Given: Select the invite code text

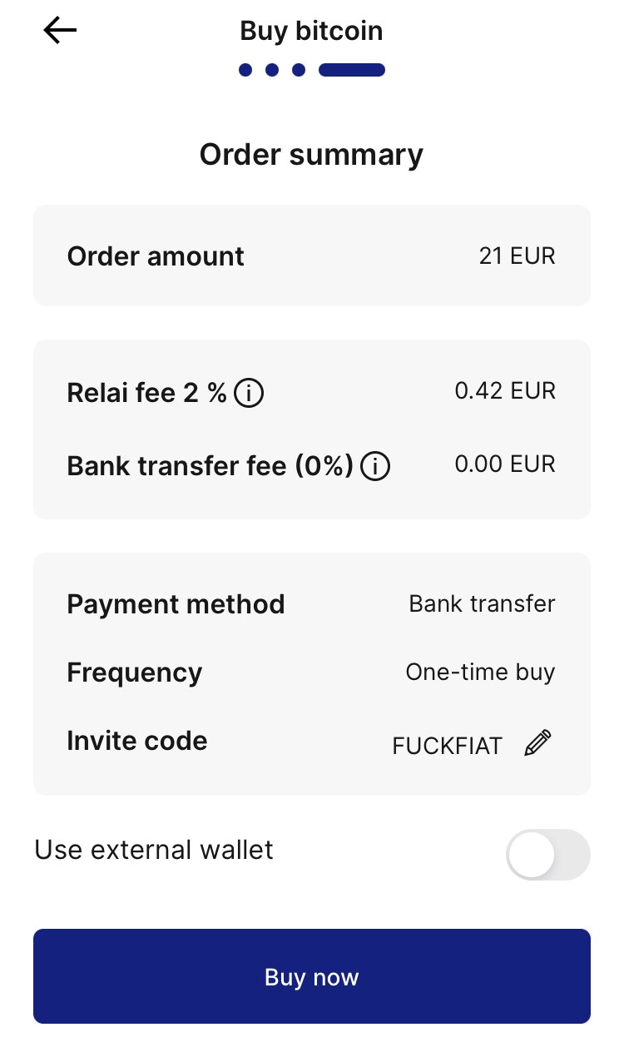Looking at the screenshot, I should (x=447, y=746).
